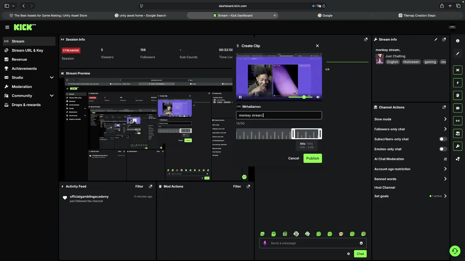
Task: Switch to Tilemap Creation Steps browser tab
Action: 417,16
